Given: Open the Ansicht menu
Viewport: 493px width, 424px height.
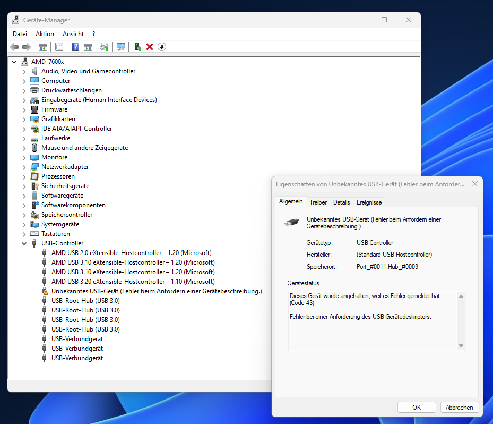Looking at the screenshot, I should pos(73,34).
